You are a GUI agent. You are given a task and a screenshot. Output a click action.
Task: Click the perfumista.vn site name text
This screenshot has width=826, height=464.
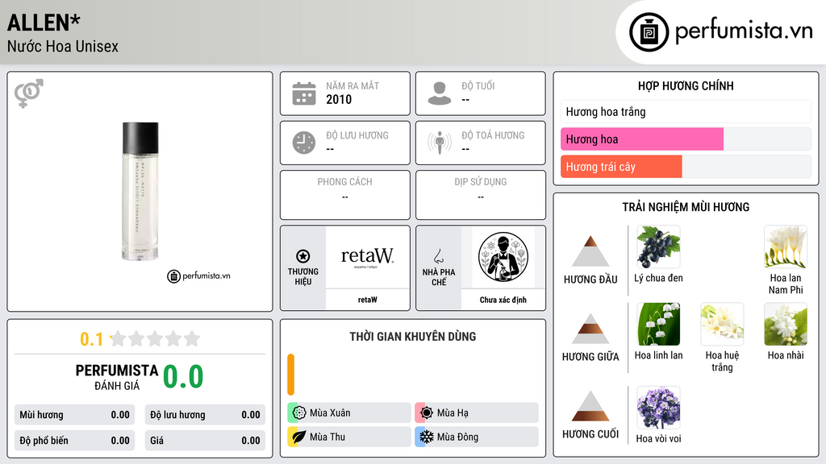[x=744, y=31]
